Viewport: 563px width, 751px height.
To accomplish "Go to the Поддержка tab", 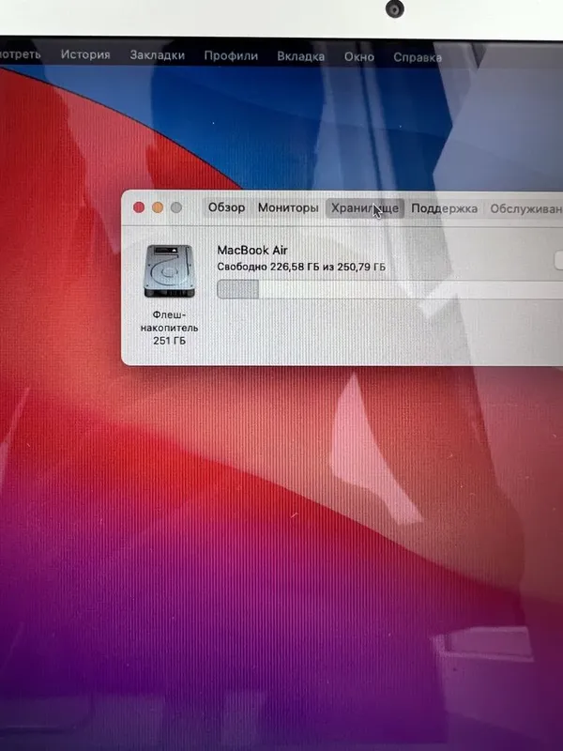I will point(444,208).
